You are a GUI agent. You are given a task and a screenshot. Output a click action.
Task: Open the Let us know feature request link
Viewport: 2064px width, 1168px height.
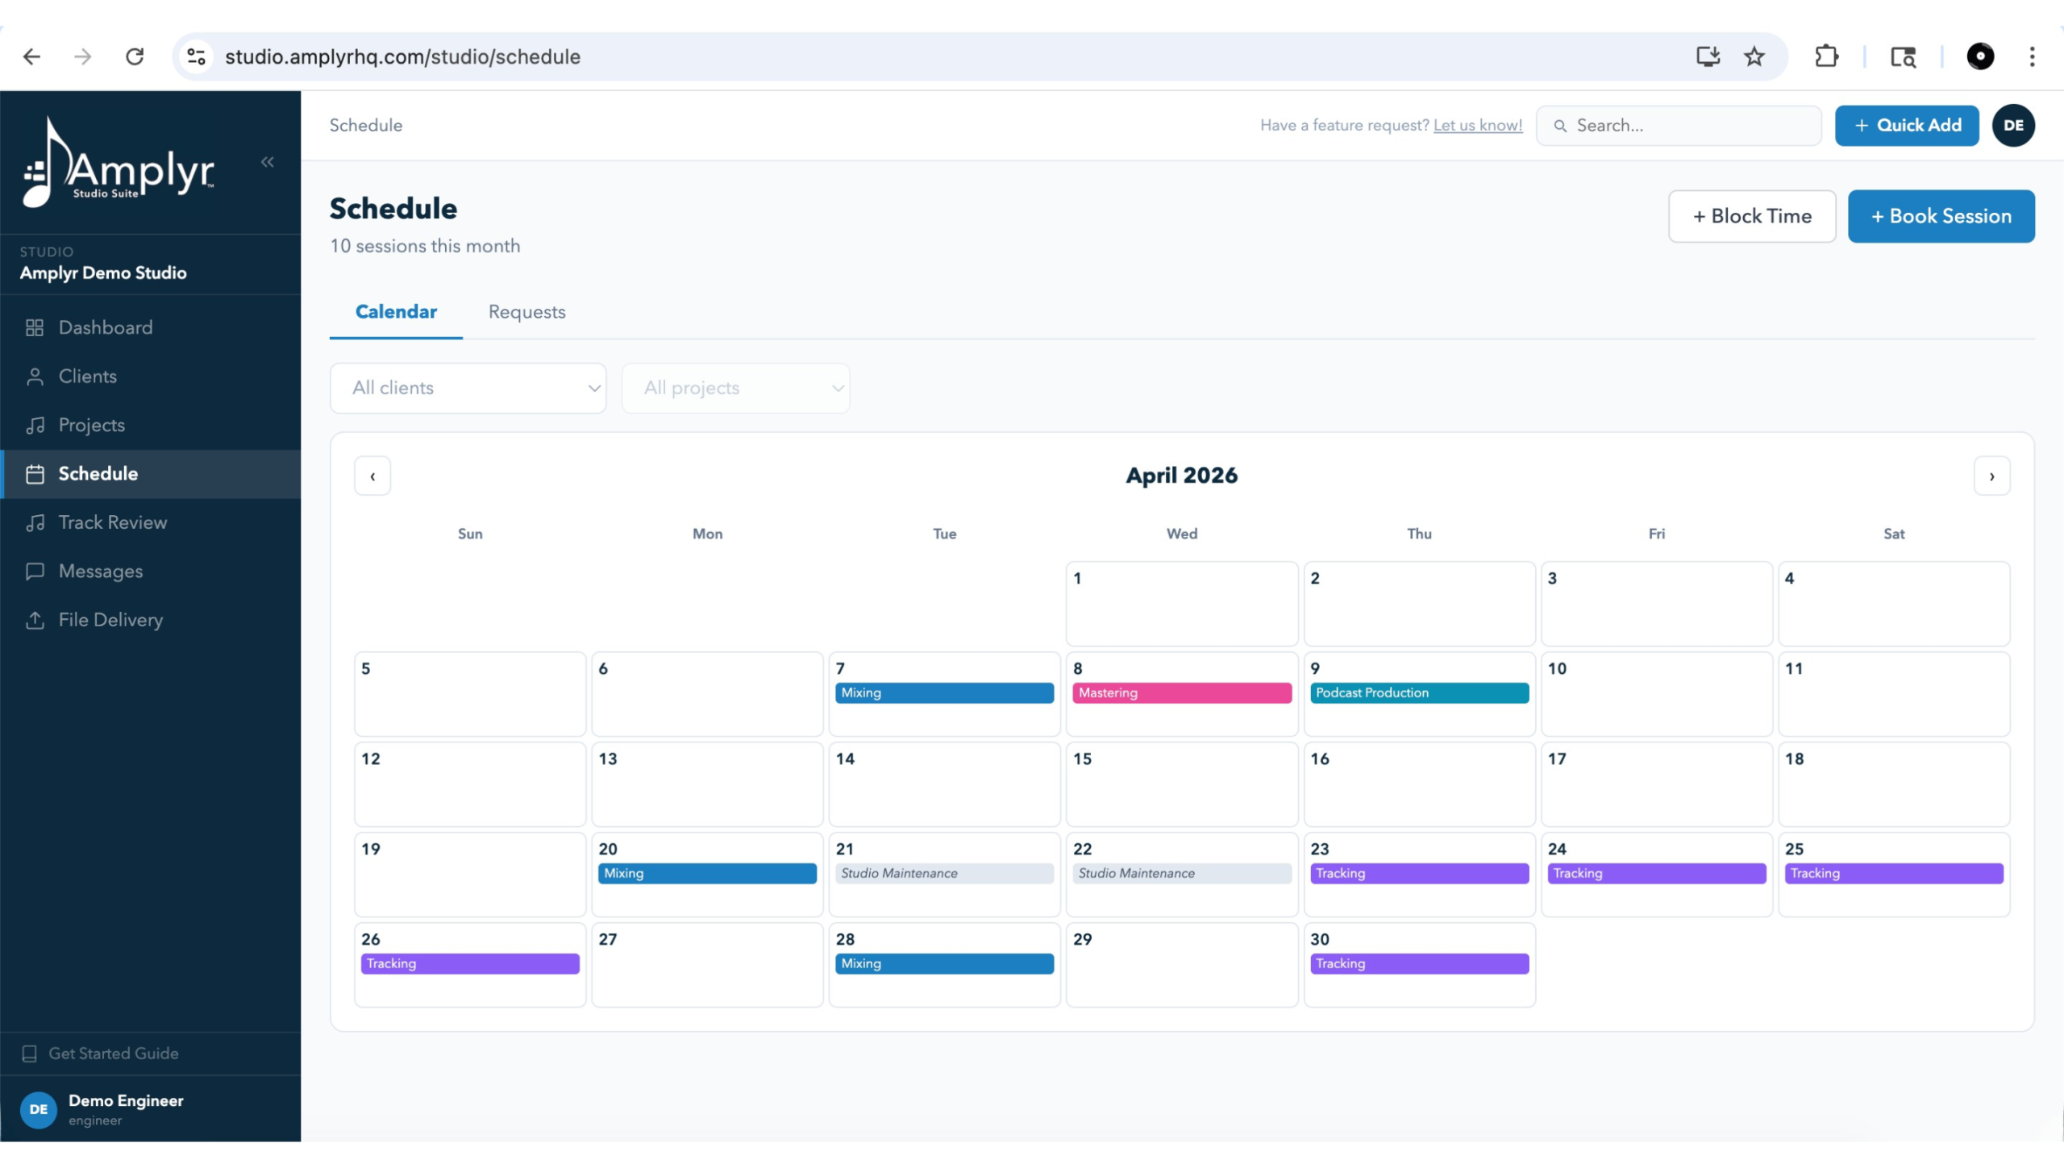(x=1478, y=125)
